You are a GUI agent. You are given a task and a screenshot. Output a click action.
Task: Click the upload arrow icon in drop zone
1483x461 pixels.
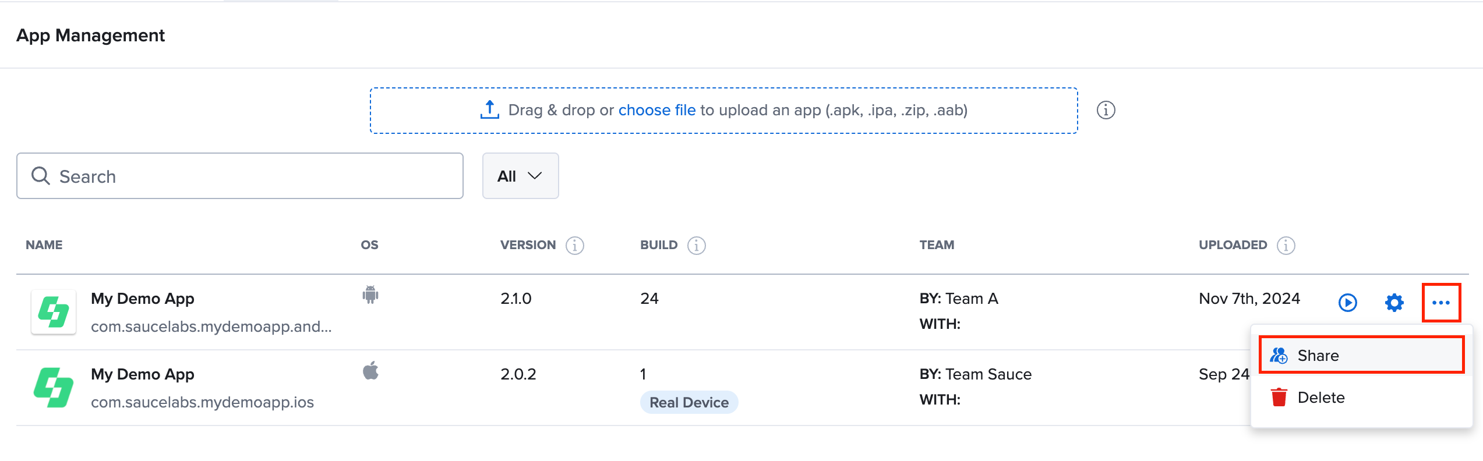coord(489,109)
